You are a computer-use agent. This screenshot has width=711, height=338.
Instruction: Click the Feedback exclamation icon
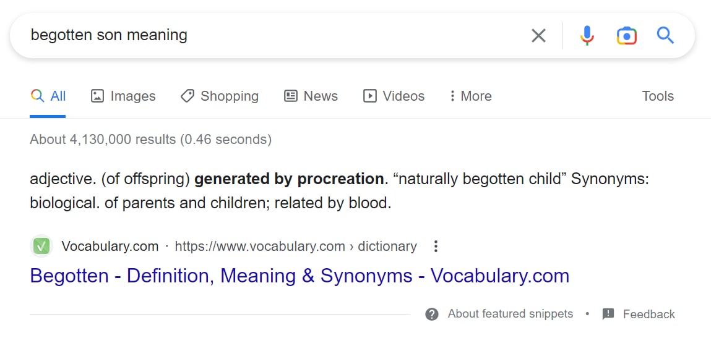[608, 314]
